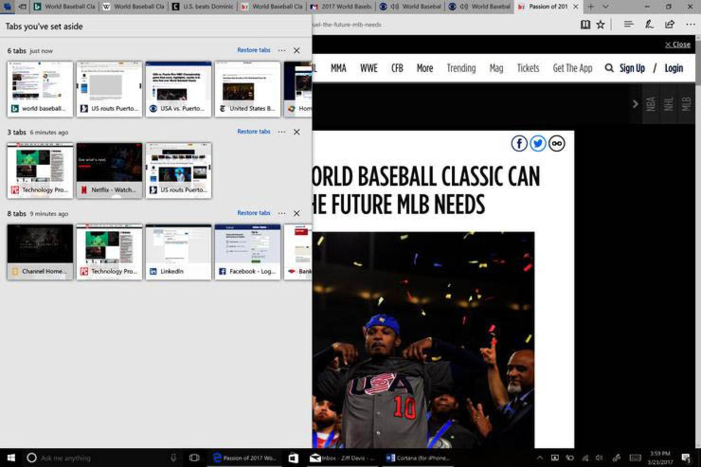Share article via Twitter icon
This screenshot has height=467, width=701.
click(538, 143)
